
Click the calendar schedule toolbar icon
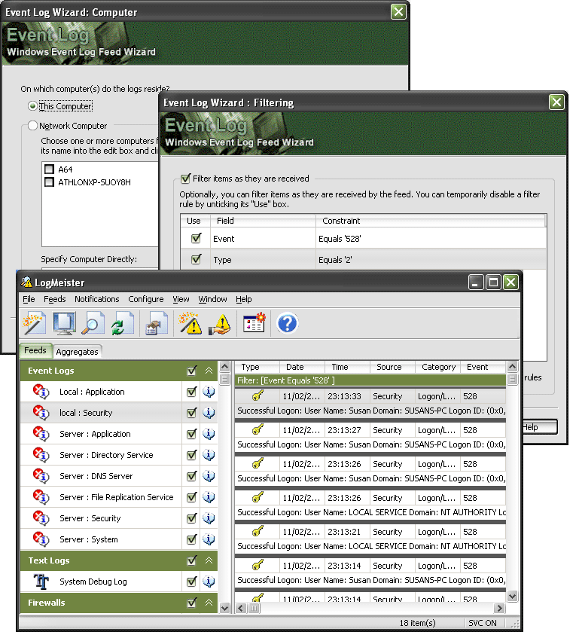[254, 323]
